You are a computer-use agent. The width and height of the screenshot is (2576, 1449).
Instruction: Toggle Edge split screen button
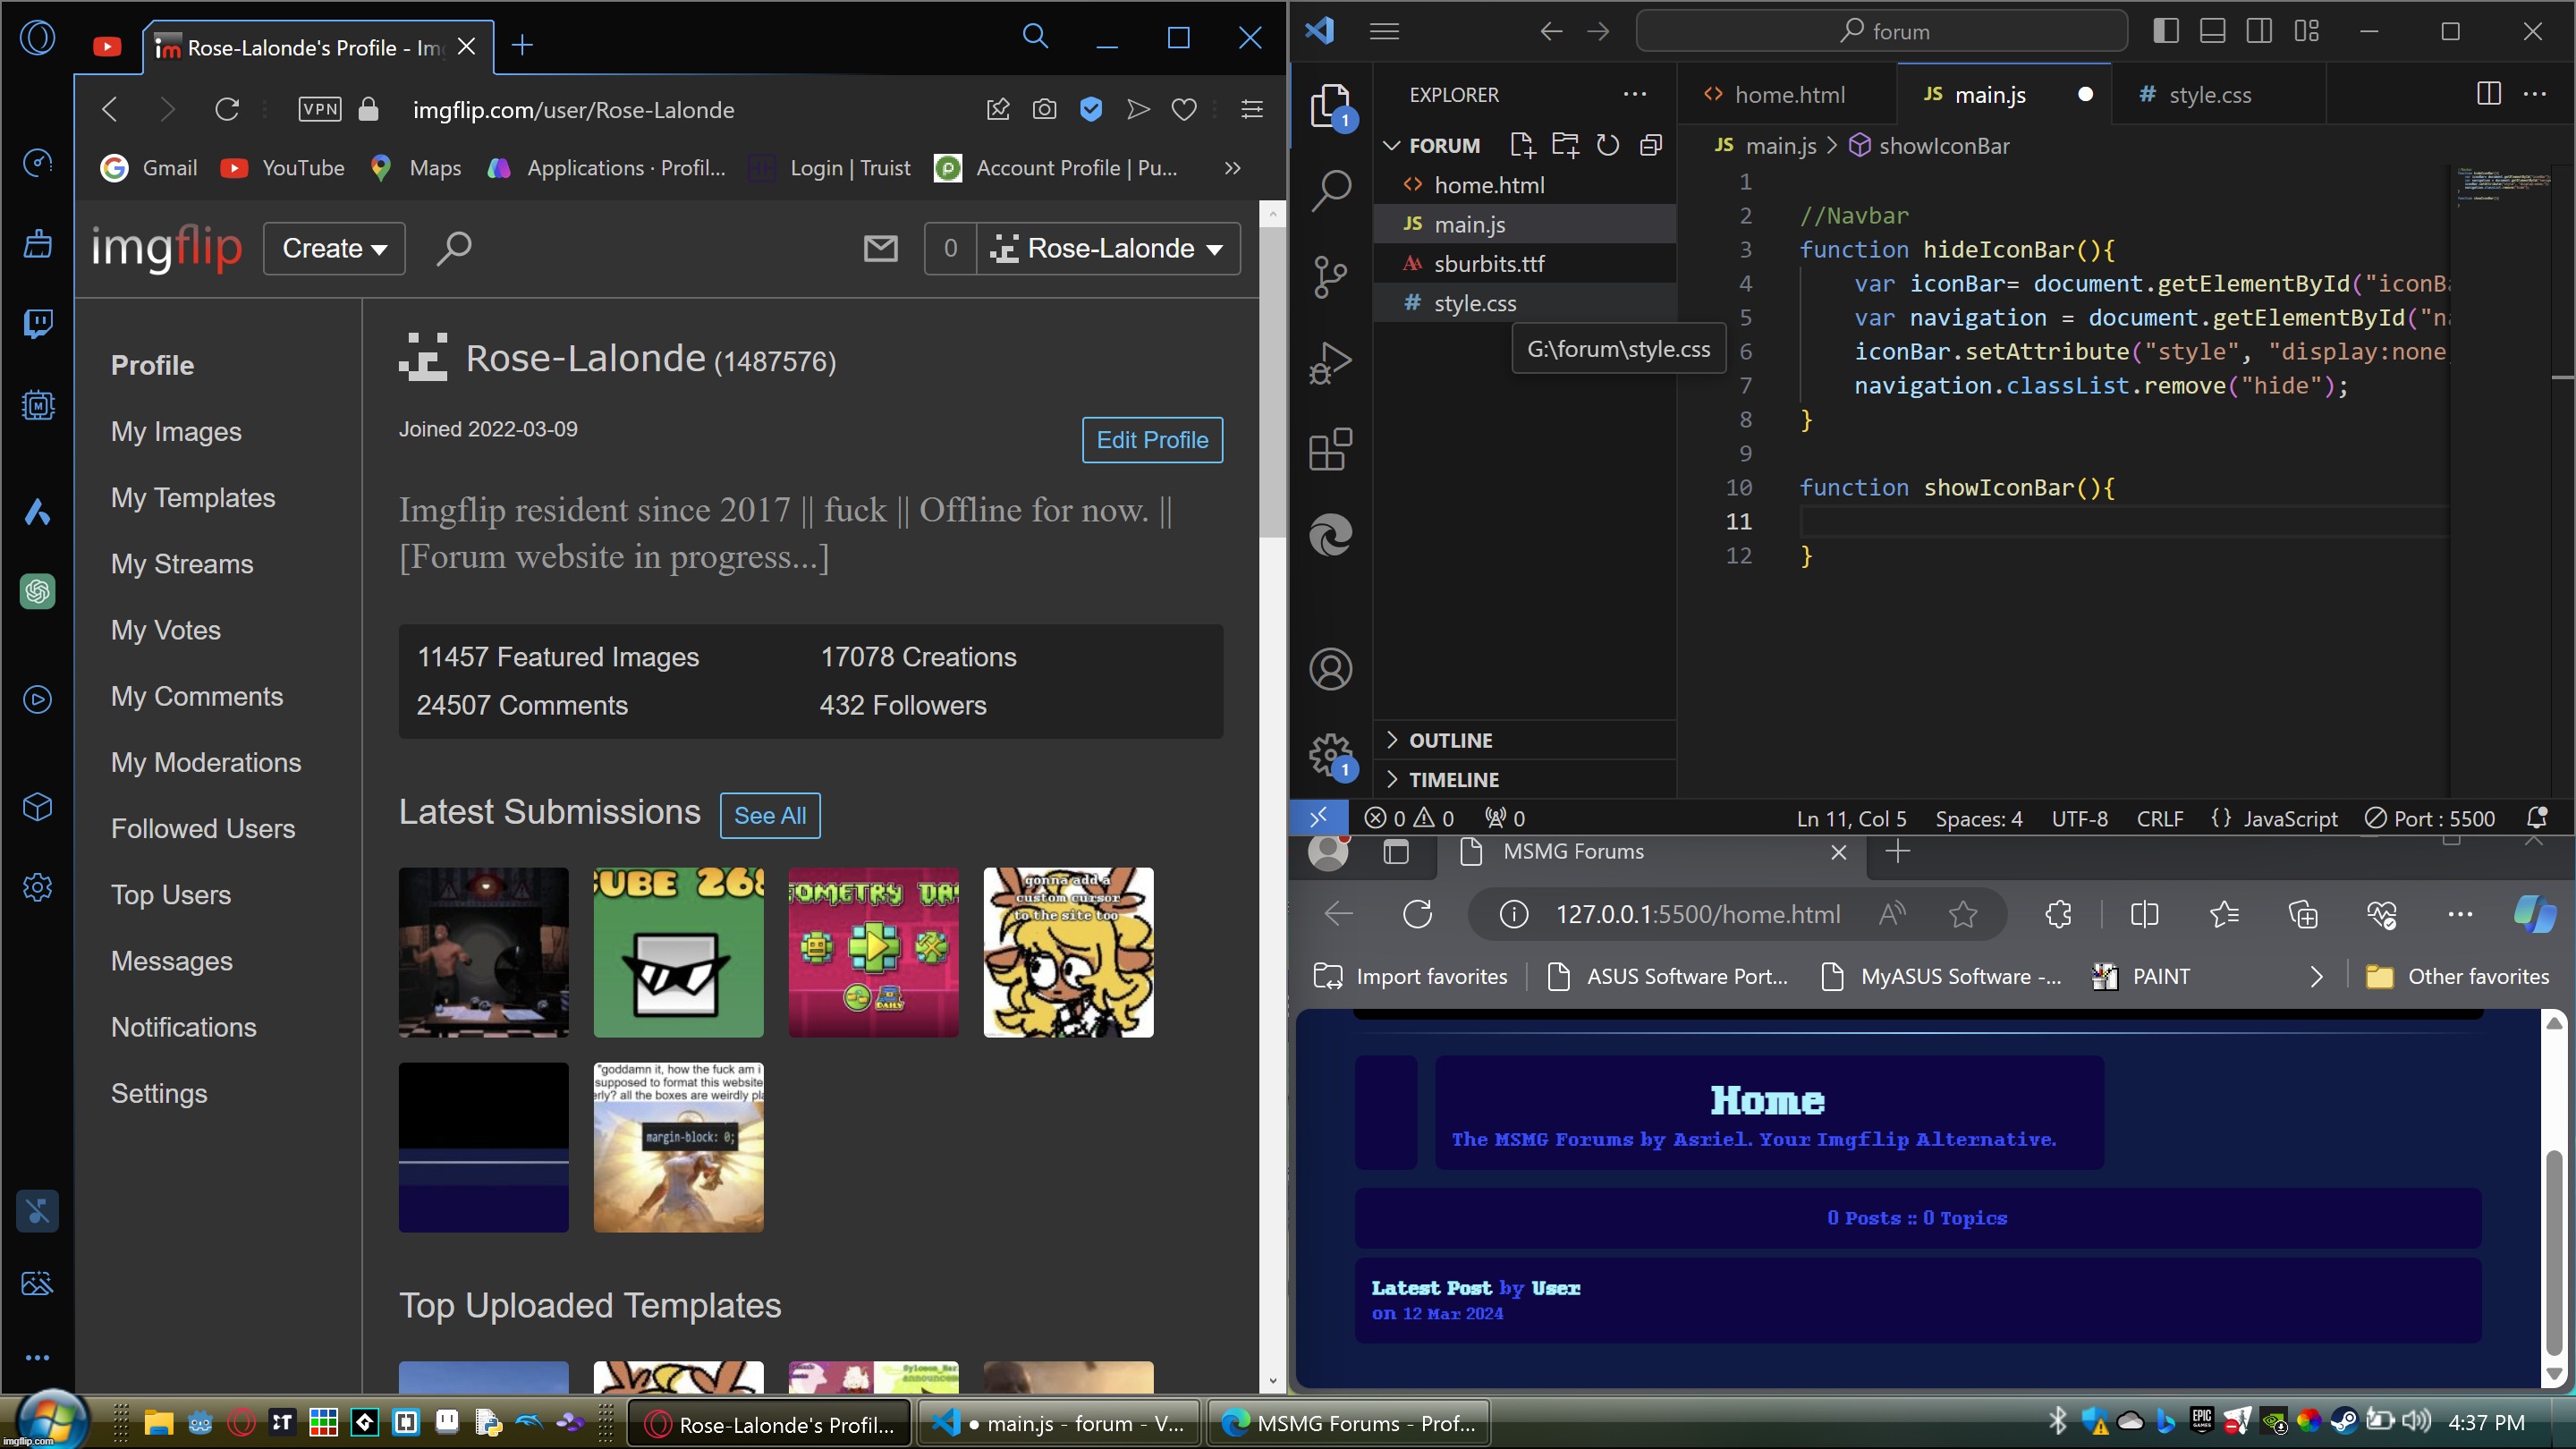tap(2143, 914)
